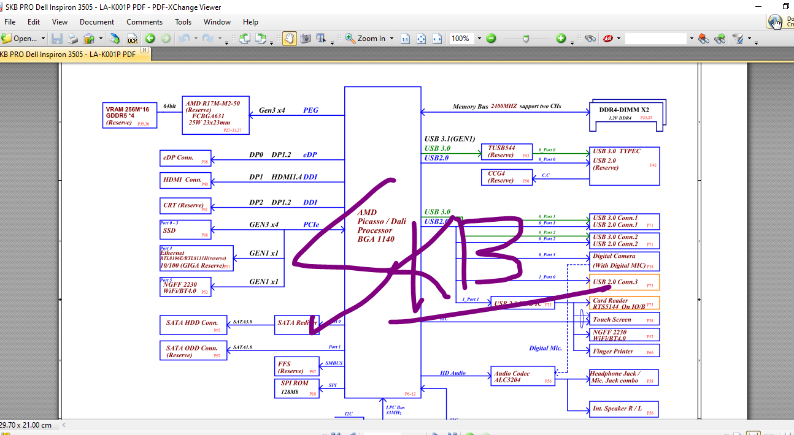Select the Hand tool
794x435 pixels.
(289, 39)
